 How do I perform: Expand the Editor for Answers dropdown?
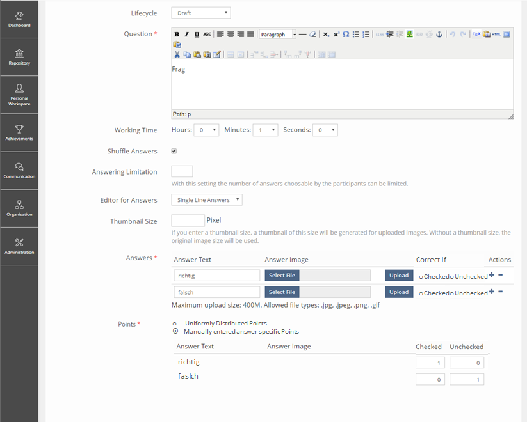tap(207, 200)
